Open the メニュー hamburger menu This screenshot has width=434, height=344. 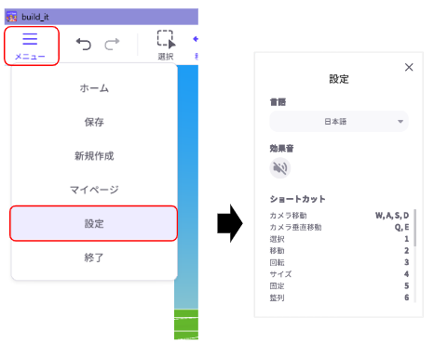click(31, 46)
